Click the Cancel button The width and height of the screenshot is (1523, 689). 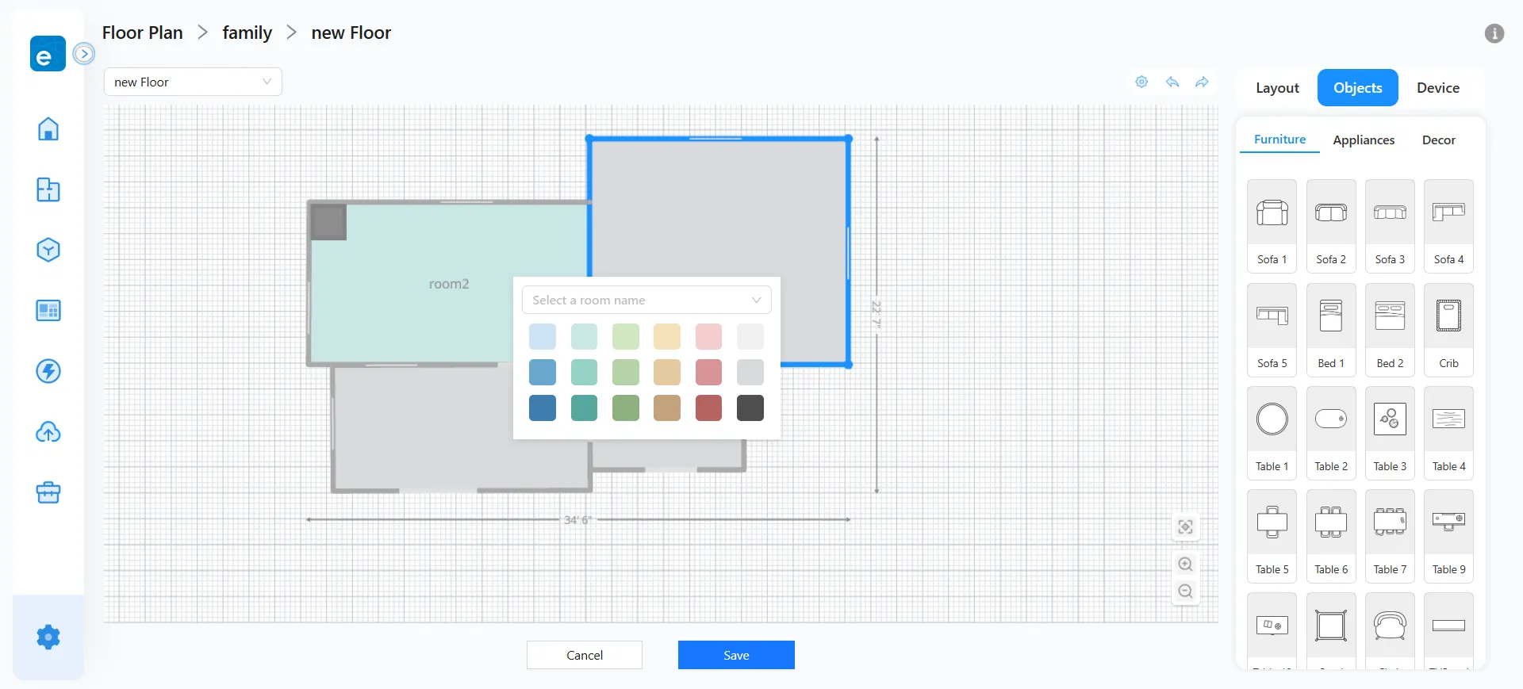584,655
